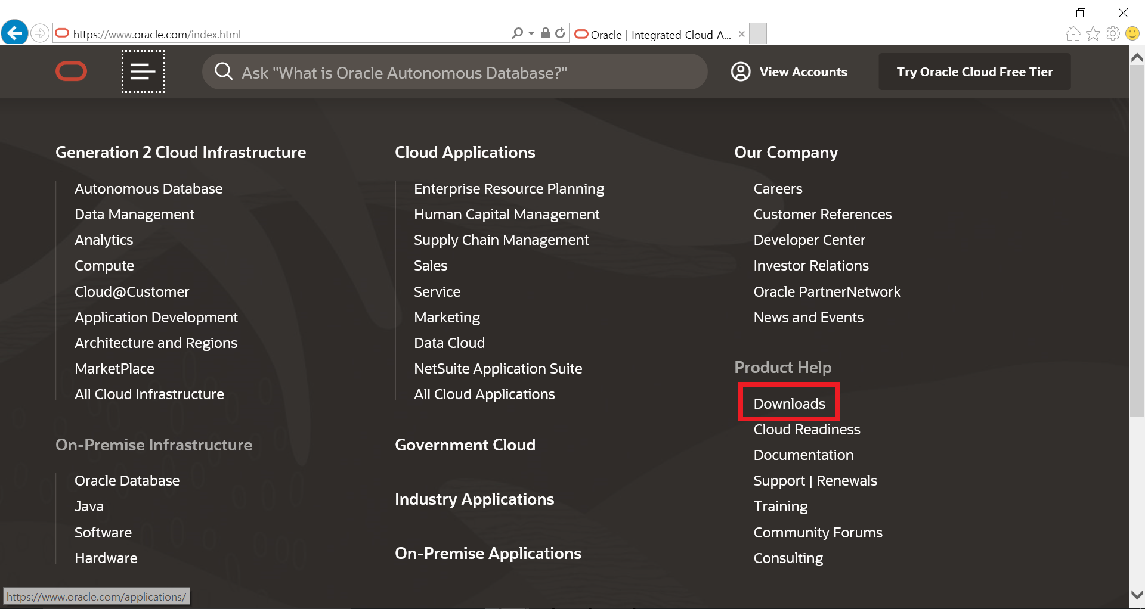Image resolution: width=1145 pixels, height=609 pixels.
Task: Click the address bar URL field
Action: 280,34
